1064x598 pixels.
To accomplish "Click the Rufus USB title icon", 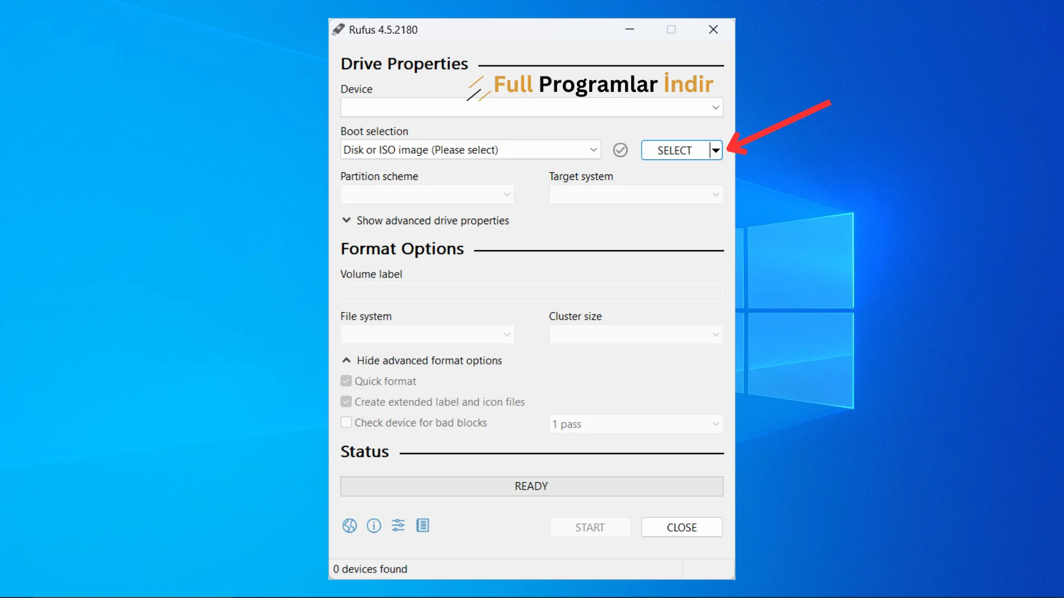I will tap(339, 29).
